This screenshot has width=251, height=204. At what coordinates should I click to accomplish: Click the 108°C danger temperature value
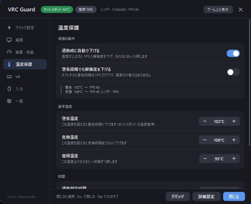coord(219,140)
